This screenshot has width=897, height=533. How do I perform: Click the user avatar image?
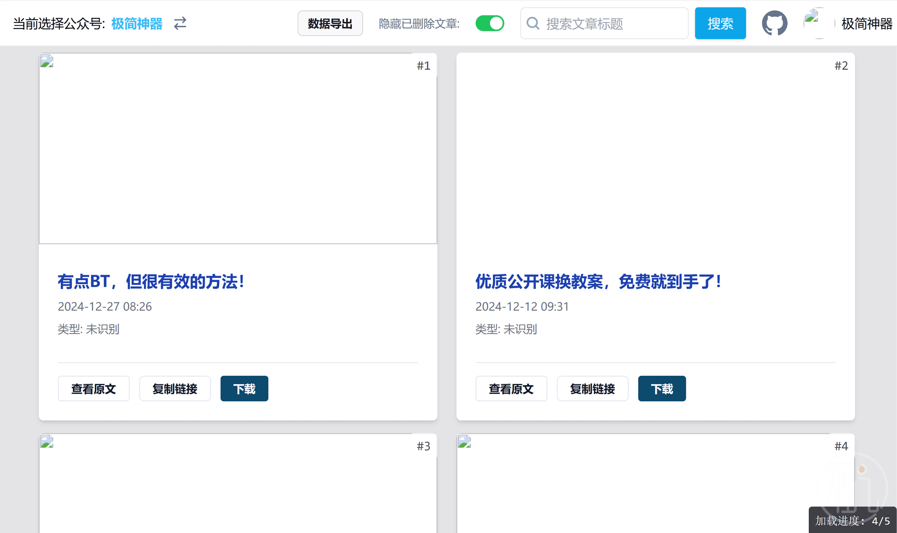pos(819,23)
